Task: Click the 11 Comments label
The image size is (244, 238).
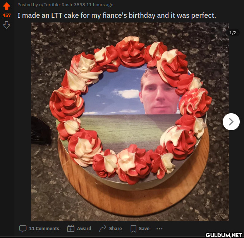Action: click(x=44, y=228)
